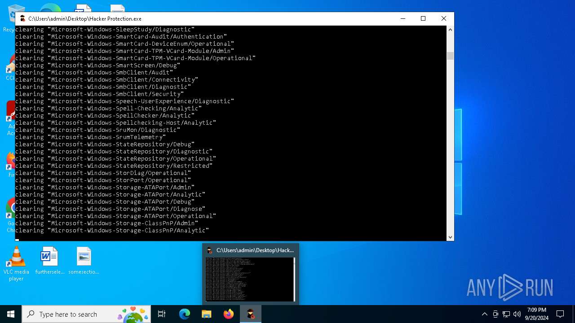Click the Type here to search box
The image size is (575, 323).
click(86, 314)
